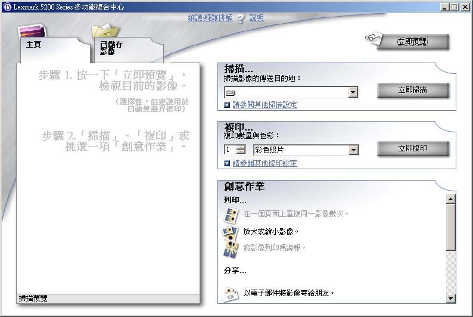Click the repeat image on page icon
The width and height of the screenshot is (473, 317).
231,215
